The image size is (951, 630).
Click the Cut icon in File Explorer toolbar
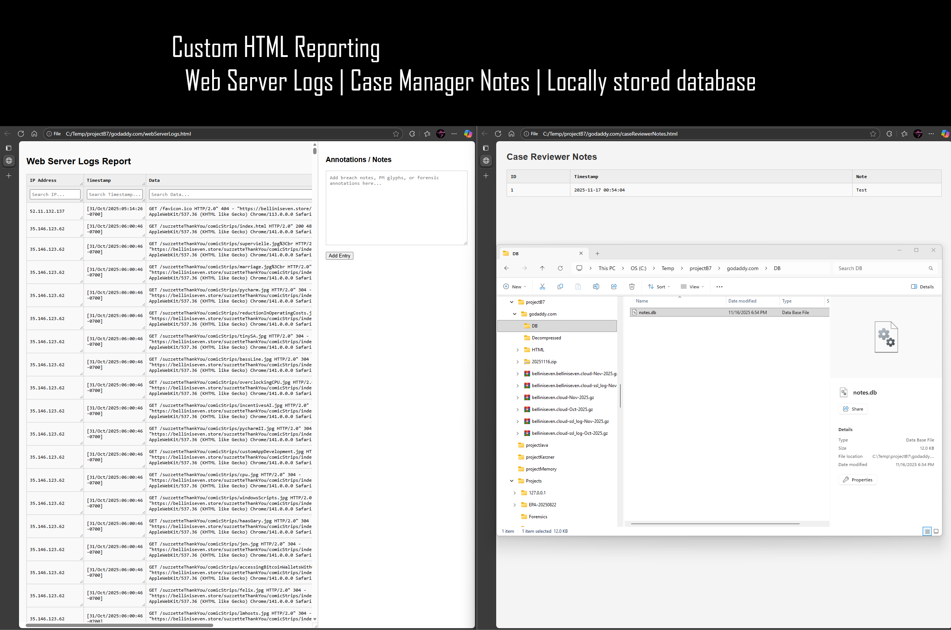[542, 286]
